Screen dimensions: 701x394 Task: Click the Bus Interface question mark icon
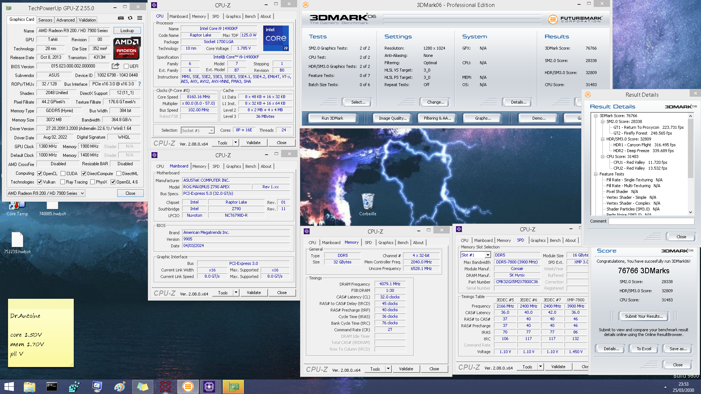click(x=139, y=84)
